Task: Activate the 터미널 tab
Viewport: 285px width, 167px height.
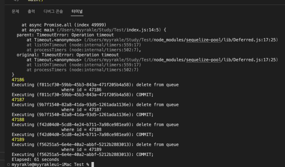Action: (77, 11)
